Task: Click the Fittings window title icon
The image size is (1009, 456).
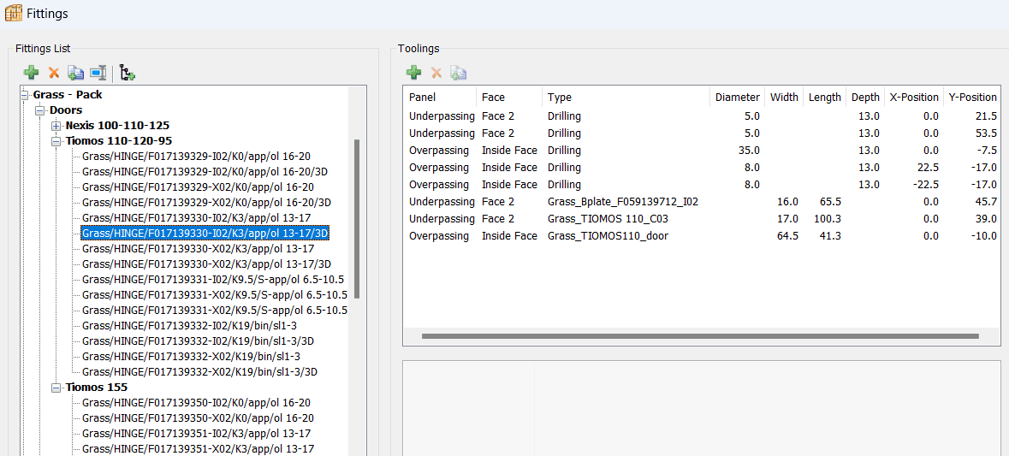Action: tap(14, 12)
